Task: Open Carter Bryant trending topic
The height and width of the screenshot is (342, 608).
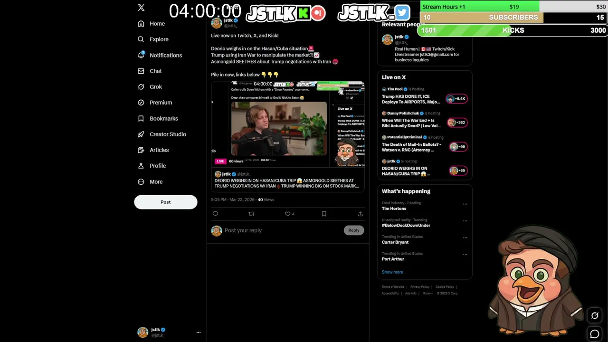Action: click(395, 242)
